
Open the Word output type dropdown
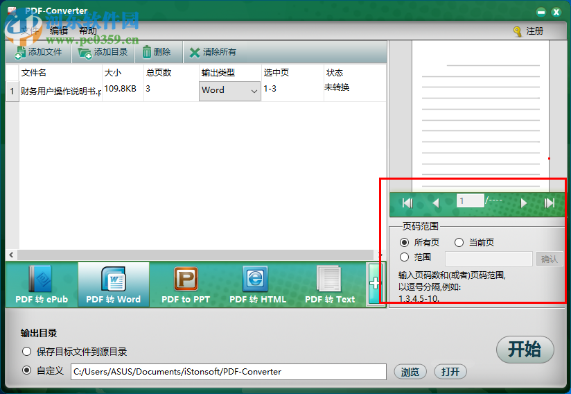click(x=229, y=91)
